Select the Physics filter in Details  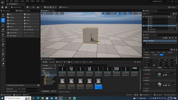tap(170, 52)
